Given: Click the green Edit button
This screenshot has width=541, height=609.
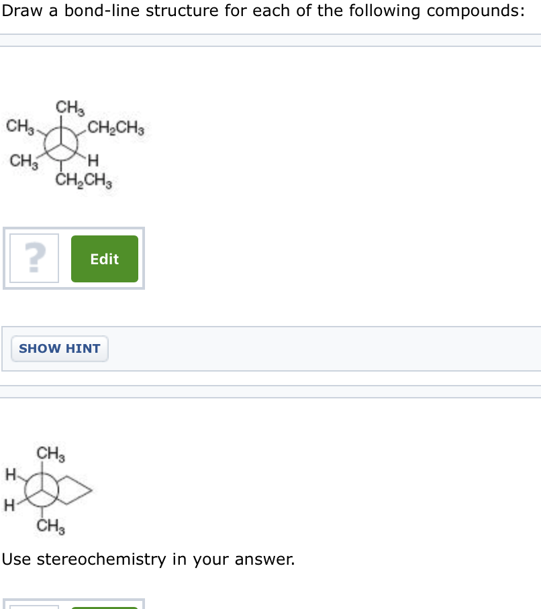Looking at the screenshot, I should coord(104,259).
